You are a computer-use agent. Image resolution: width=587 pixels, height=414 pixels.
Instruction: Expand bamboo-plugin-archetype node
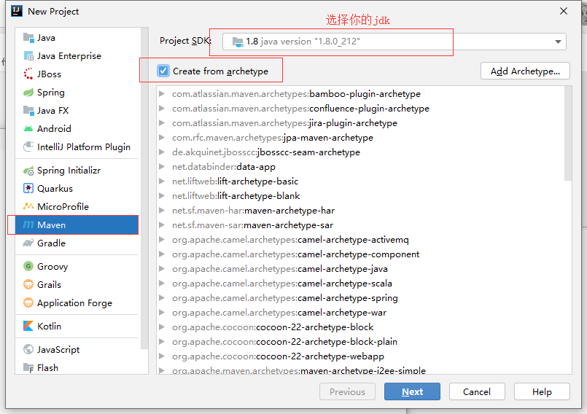tap(162, 93)
